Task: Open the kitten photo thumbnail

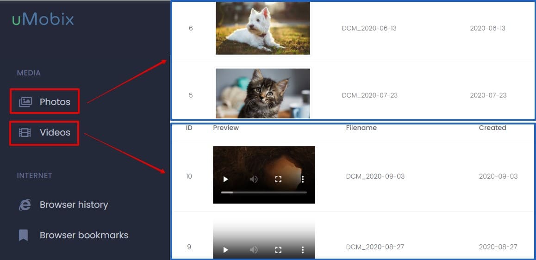Action: click(263, 93)
